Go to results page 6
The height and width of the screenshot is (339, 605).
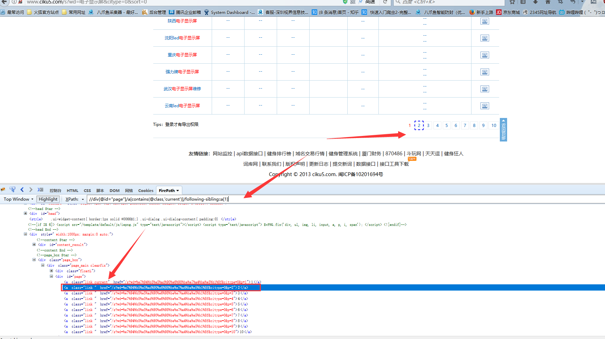tap(456, 126)
